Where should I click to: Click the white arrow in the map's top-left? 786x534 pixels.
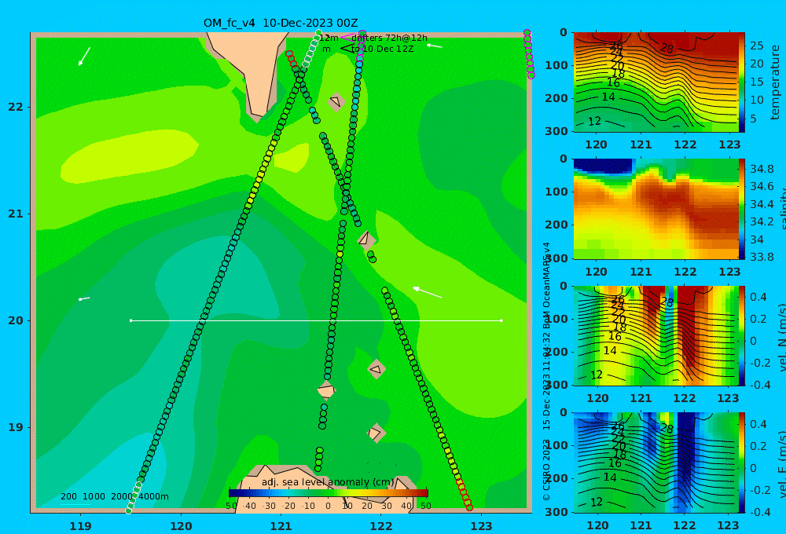point(84,56)
